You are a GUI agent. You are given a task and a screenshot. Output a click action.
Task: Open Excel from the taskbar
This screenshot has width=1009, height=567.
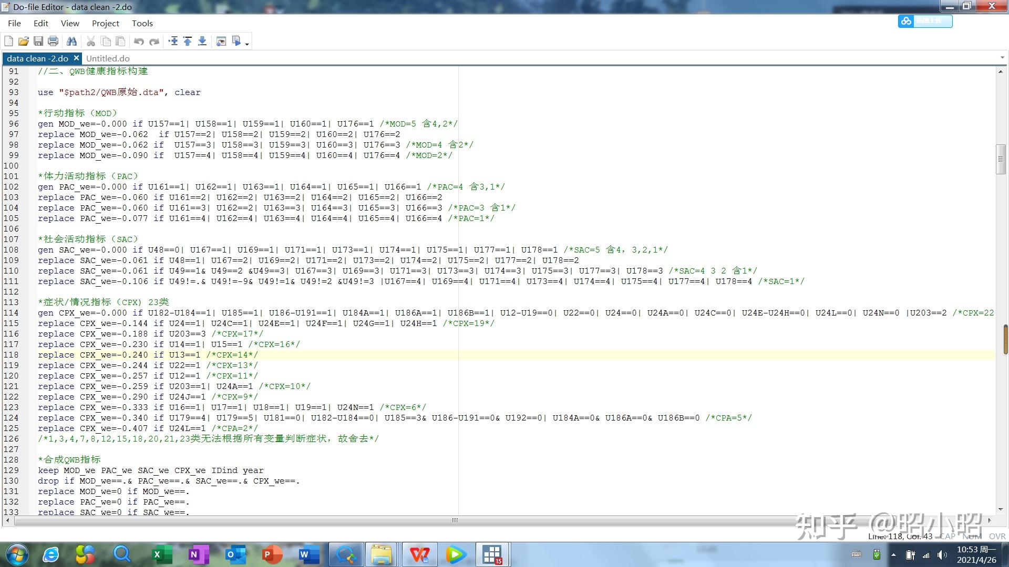[162, 554]
